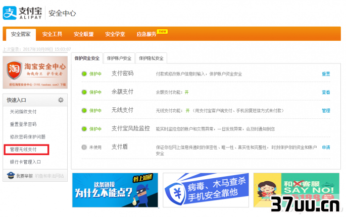Viewport: 346px width, 217px height.
Task: Click the last login time text
Action: (x=37, y=49)
